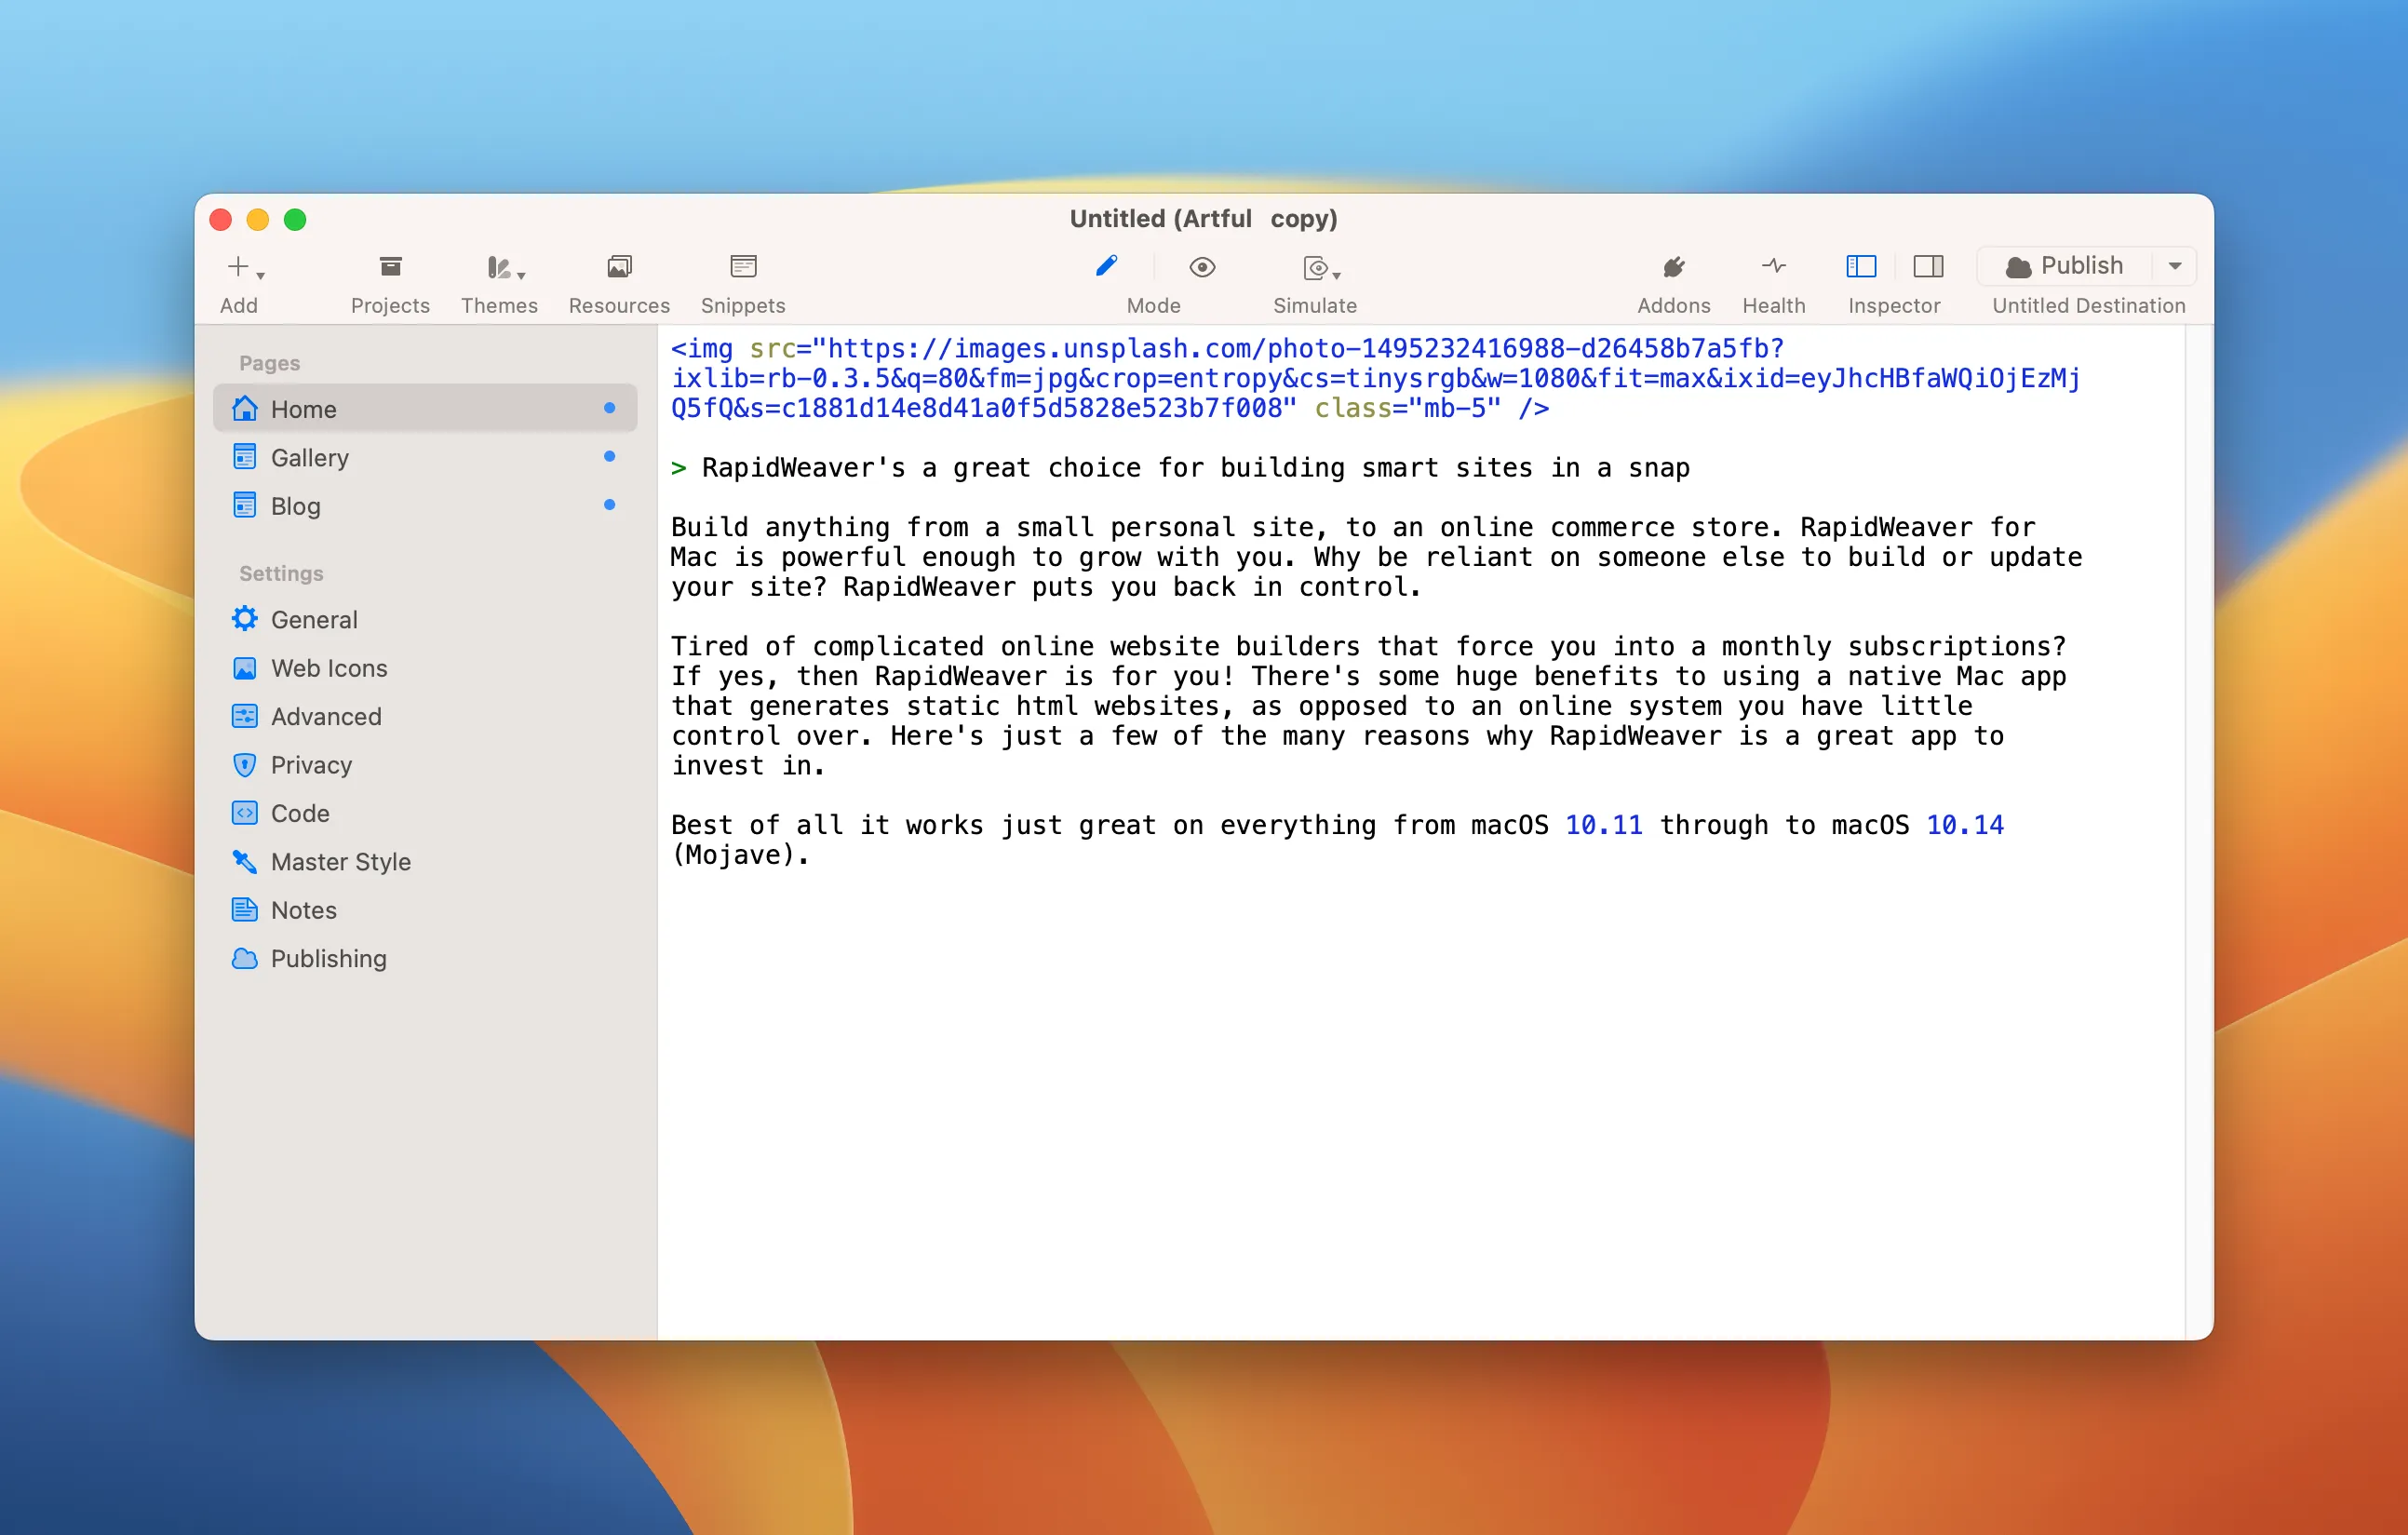Select the Blog page

(x=295, y=506)
